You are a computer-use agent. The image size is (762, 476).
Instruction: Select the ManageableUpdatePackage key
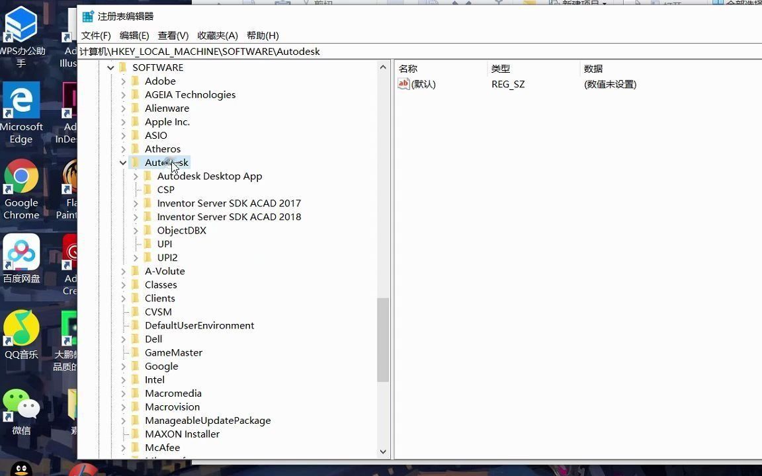(208, 421)
